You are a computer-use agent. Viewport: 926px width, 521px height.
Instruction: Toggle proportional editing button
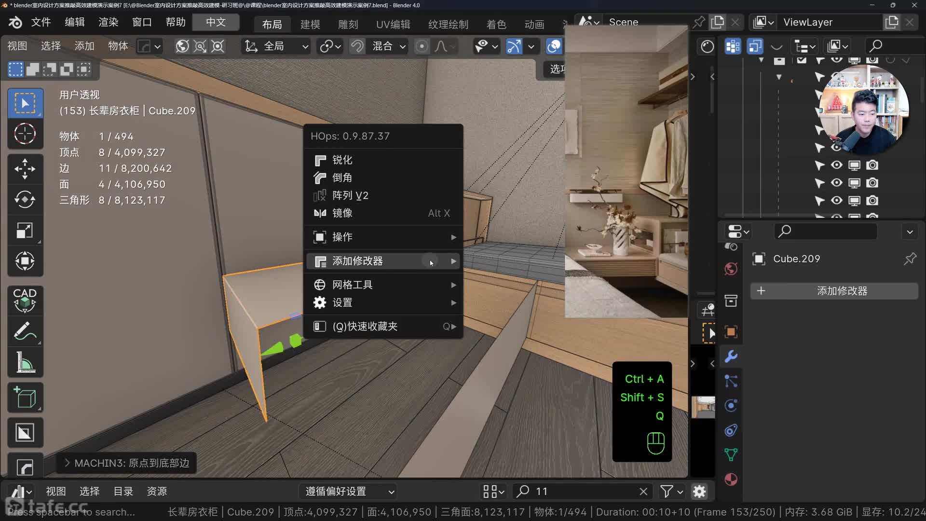(422, 46)
